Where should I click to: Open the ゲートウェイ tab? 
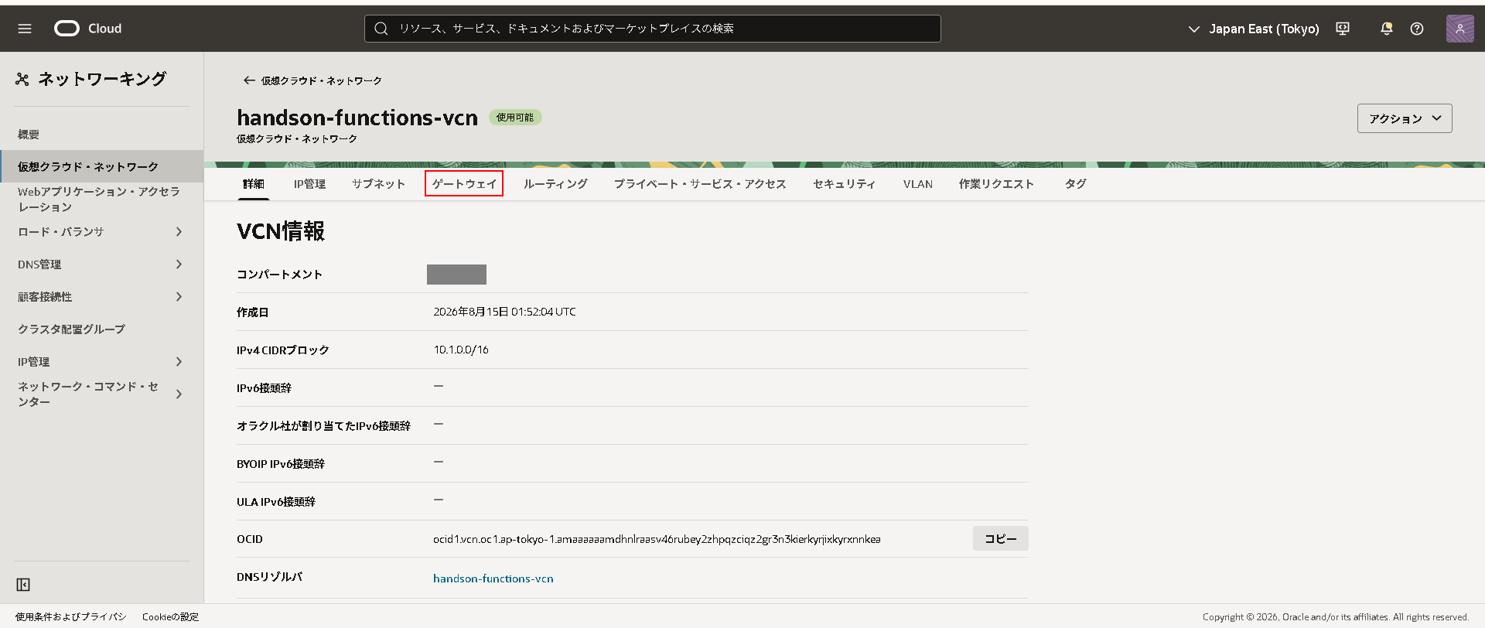(464, 184)
